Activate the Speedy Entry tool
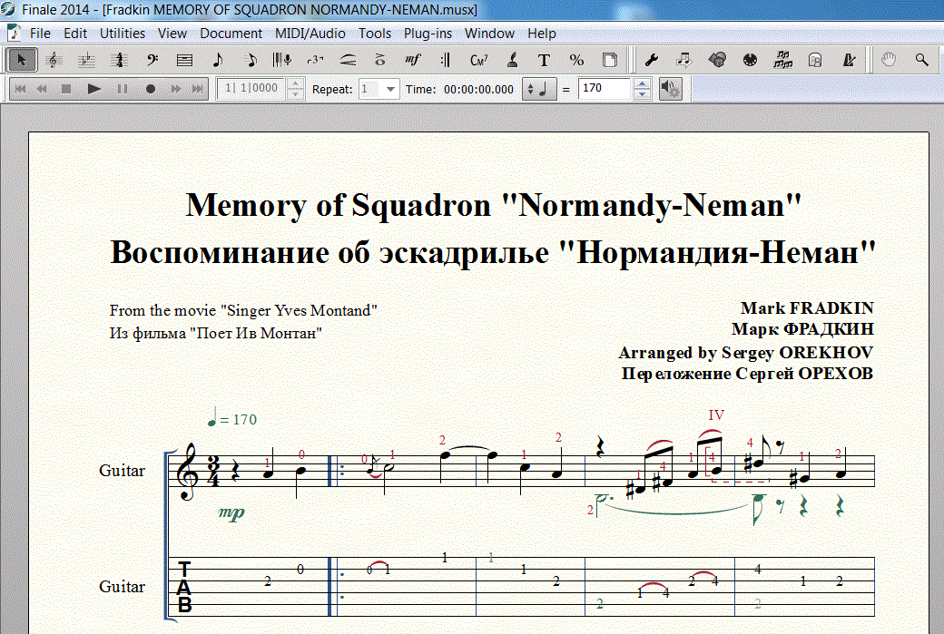 [251, 60]
